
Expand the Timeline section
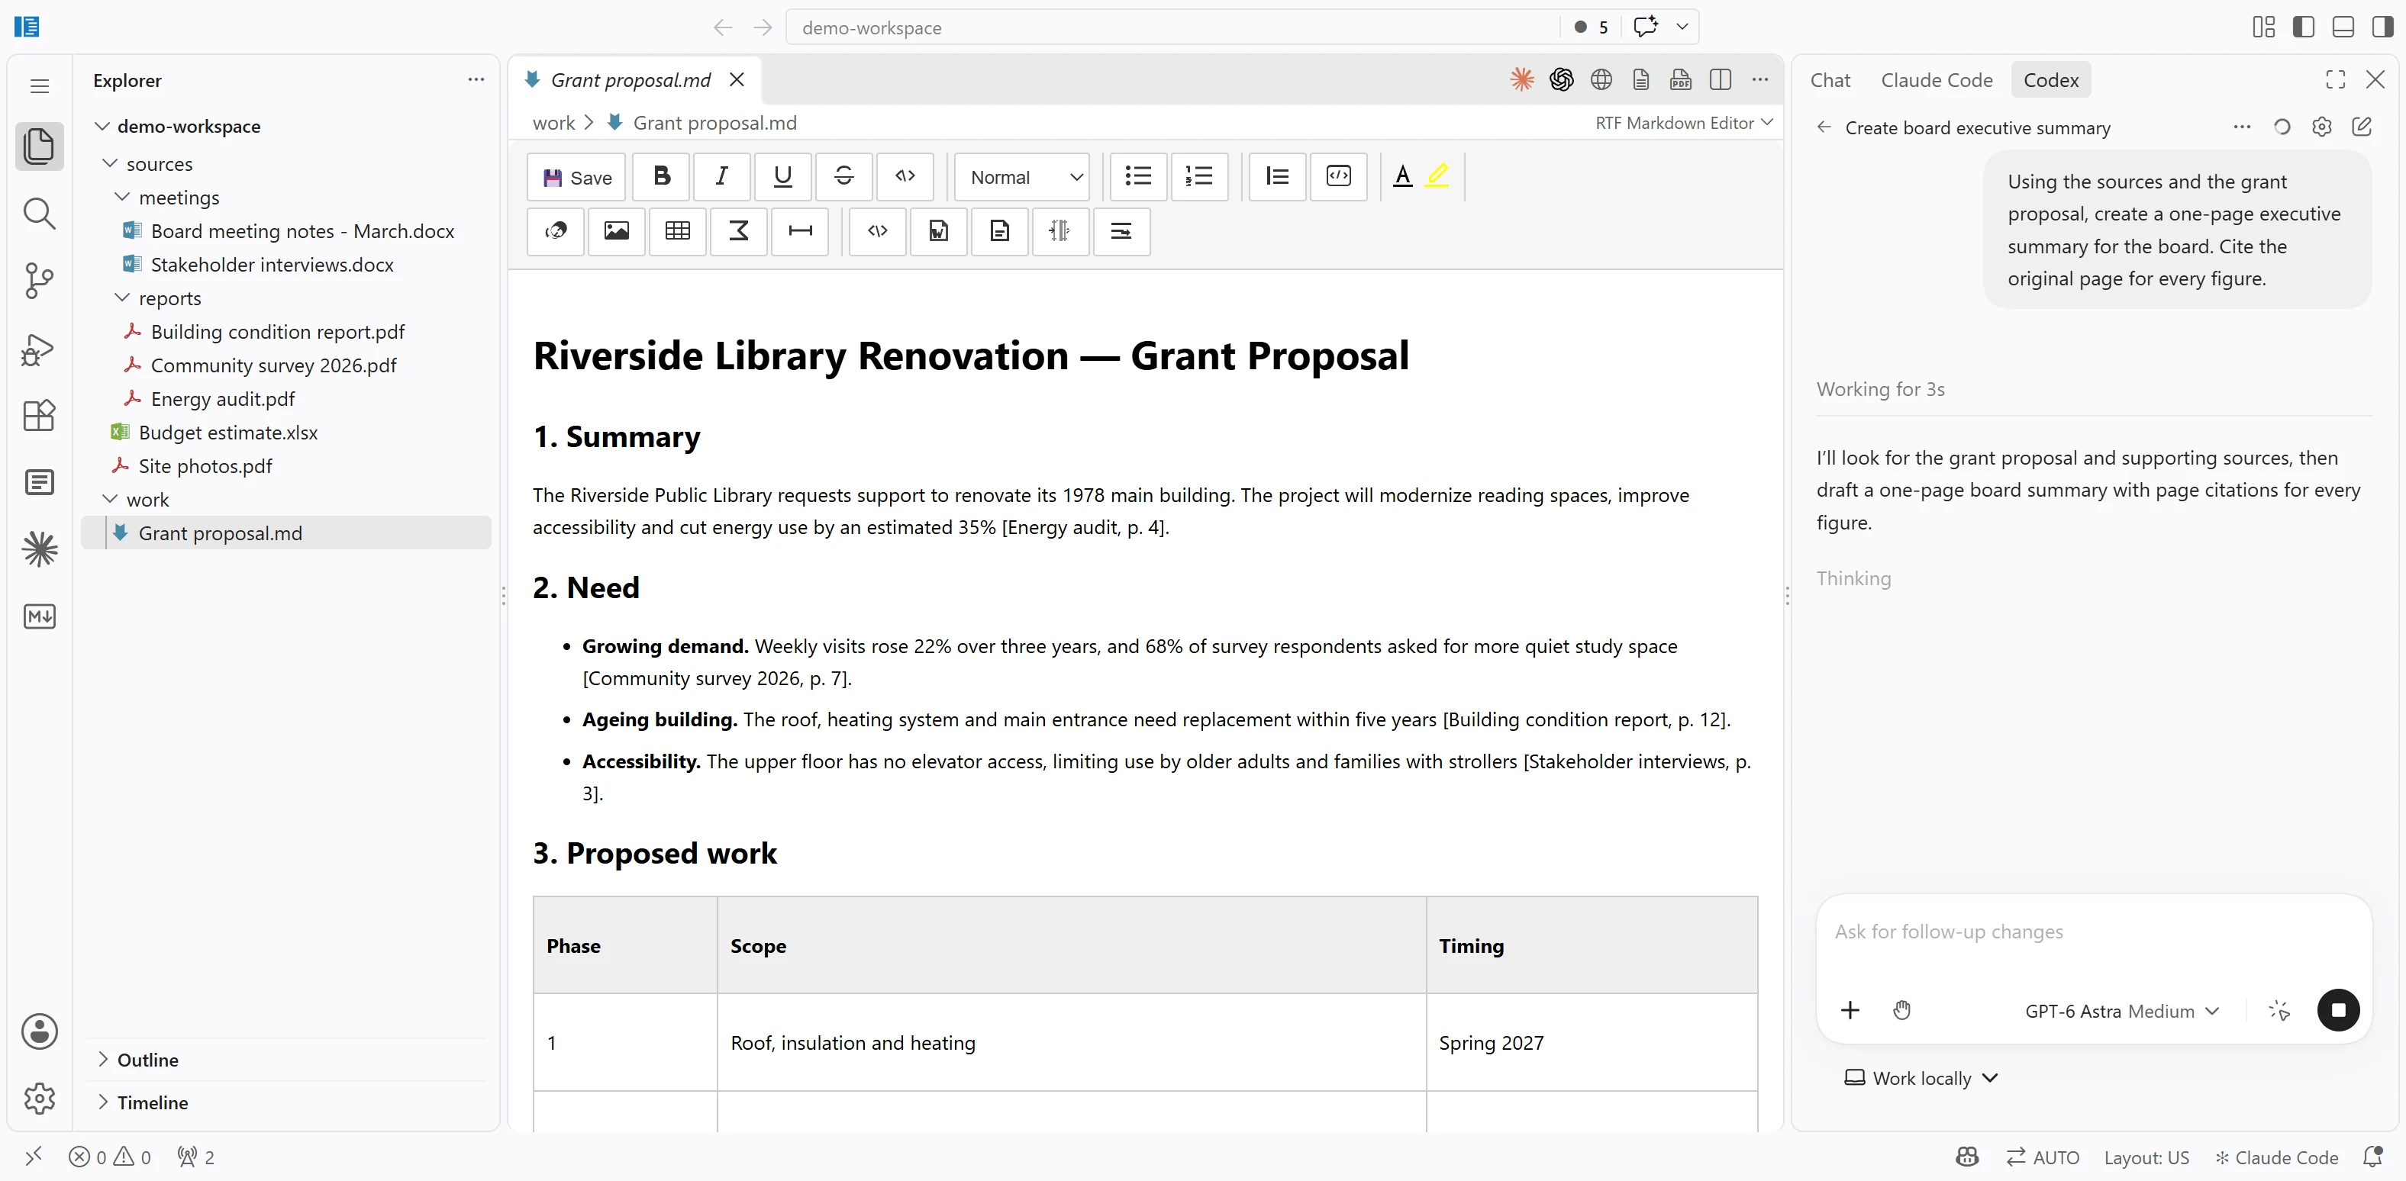click(287, 1102)
